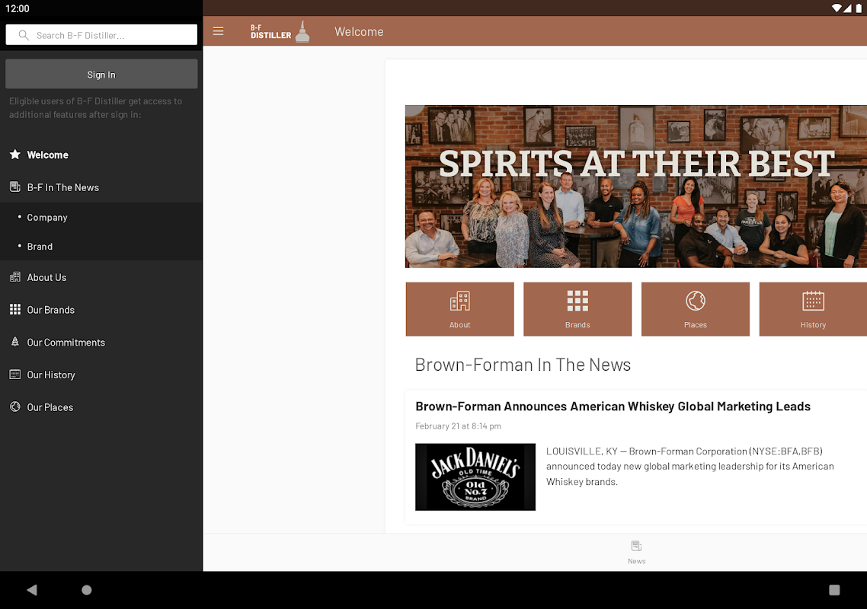The width and height of the screenshot is (867, 609).
Task: Click the search magnifier icon
Action: (x=24, y=35)
